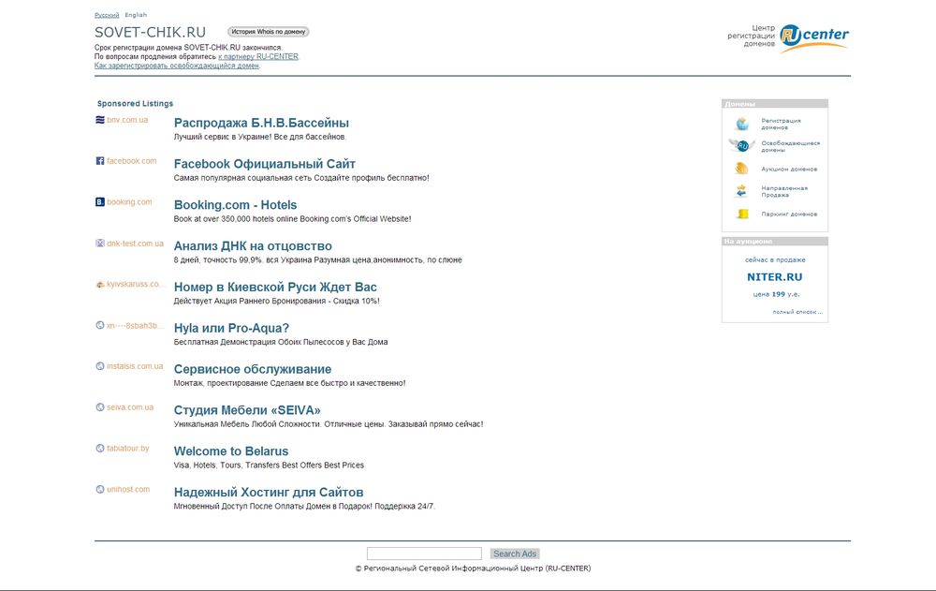Viewport: 936px width, 591px height.
Task: Click the Sponsored Listings heading
Action: point(135,103)
